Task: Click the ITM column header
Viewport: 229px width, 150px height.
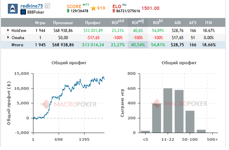Action: [x=209, y=23]
